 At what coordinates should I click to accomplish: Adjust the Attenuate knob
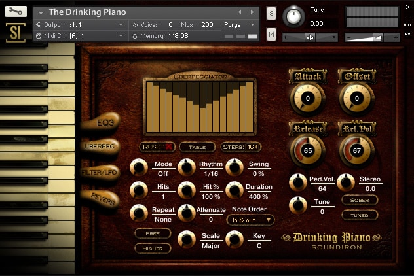tap(187, 213)
